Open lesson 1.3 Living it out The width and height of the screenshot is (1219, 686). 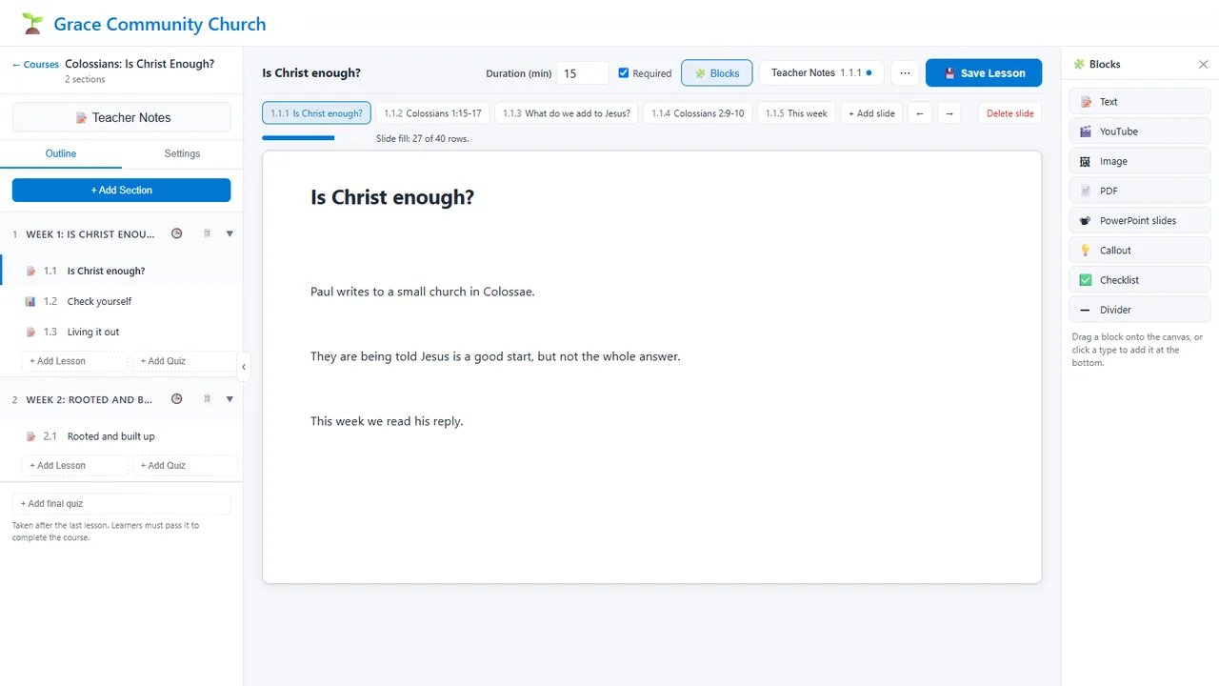tap(122, 332)
